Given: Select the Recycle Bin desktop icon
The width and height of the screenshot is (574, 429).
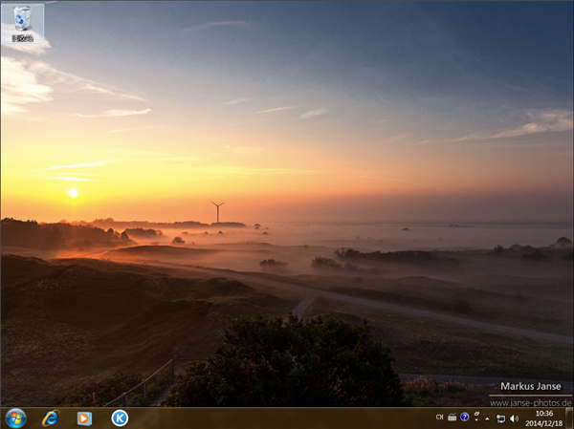Looking at the screenshot, I should point(22,23).
